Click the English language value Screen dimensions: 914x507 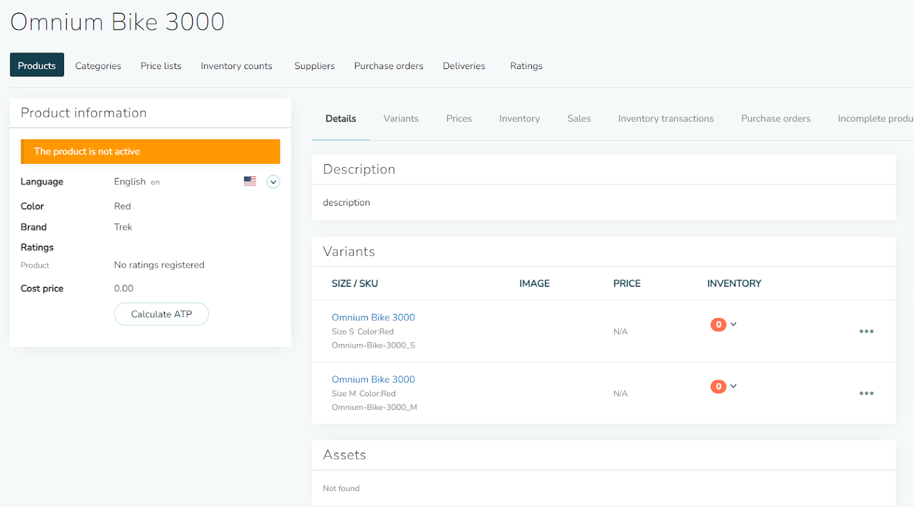[x=130, y=182]
